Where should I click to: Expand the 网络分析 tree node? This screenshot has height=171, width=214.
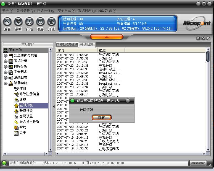pos(6,67)
